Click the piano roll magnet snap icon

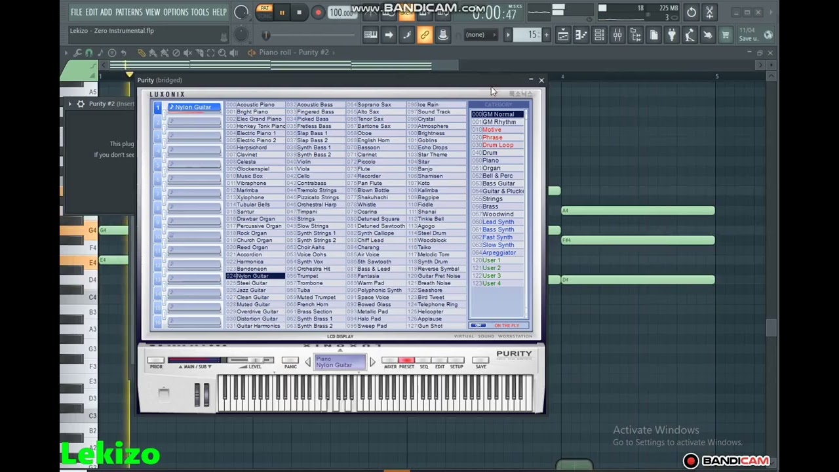pos(89,52)
